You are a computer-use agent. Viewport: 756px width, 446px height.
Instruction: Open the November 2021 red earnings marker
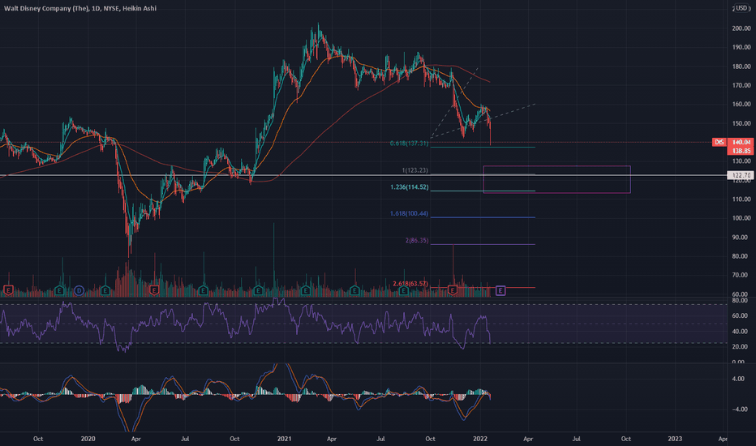point(453,290)
